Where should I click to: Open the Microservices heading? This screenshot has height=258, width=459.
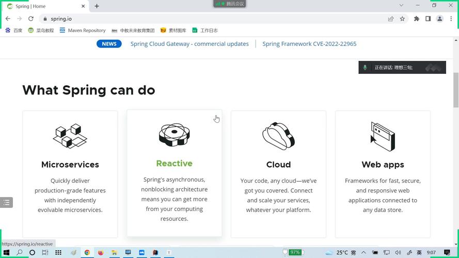pyautogui.click(x=70, y=165)
